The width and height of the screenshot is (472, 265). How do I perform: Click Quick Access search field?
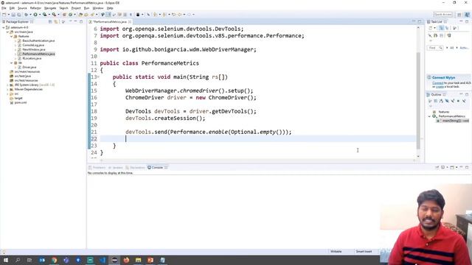(x=442, y=15)
